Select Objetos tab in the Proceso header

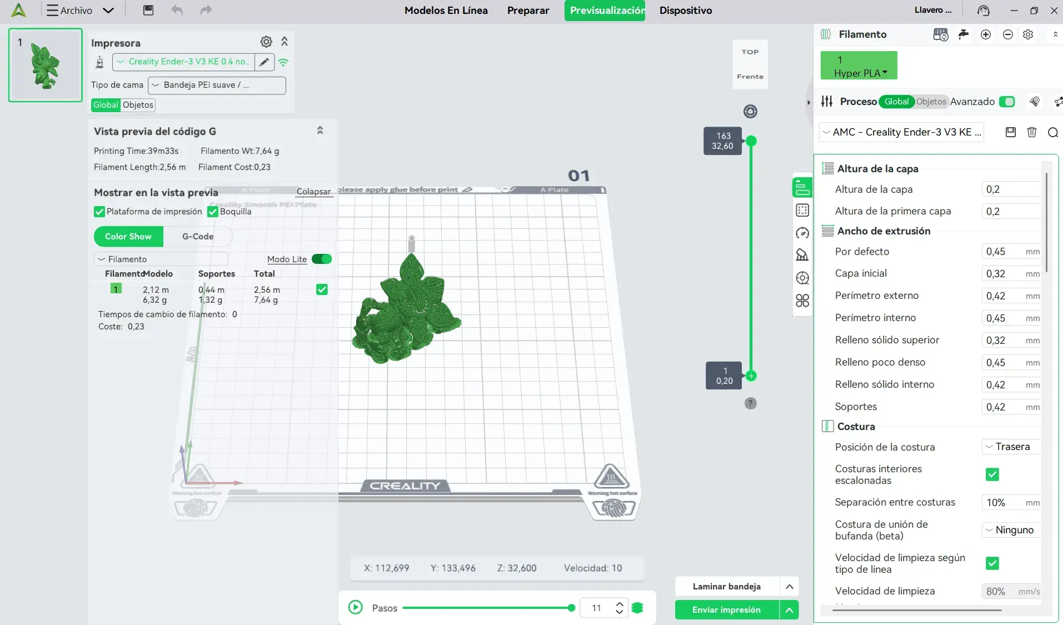[x=931, y=102]
